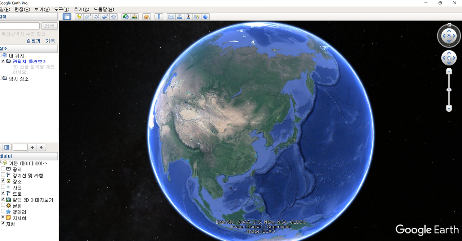Viewport: 462px width, 241px height.
Task: Select the 기본 데이터베이스 tree item
Action: tap(28, 163)
